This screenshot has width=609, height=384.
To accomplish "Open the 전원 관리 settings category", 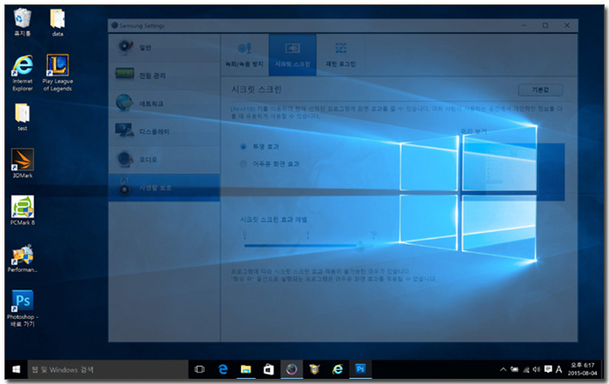I will 164,76.
